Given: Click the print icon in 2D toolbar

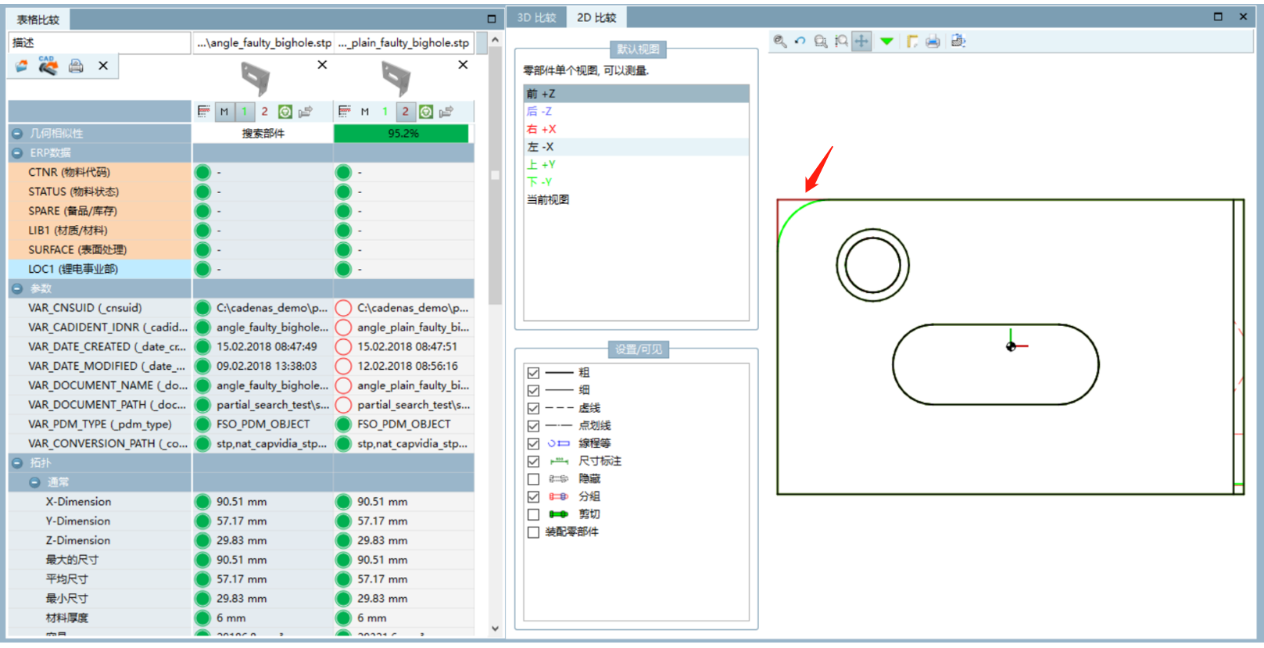Looking at the screenshot, I should pos(933,41).
